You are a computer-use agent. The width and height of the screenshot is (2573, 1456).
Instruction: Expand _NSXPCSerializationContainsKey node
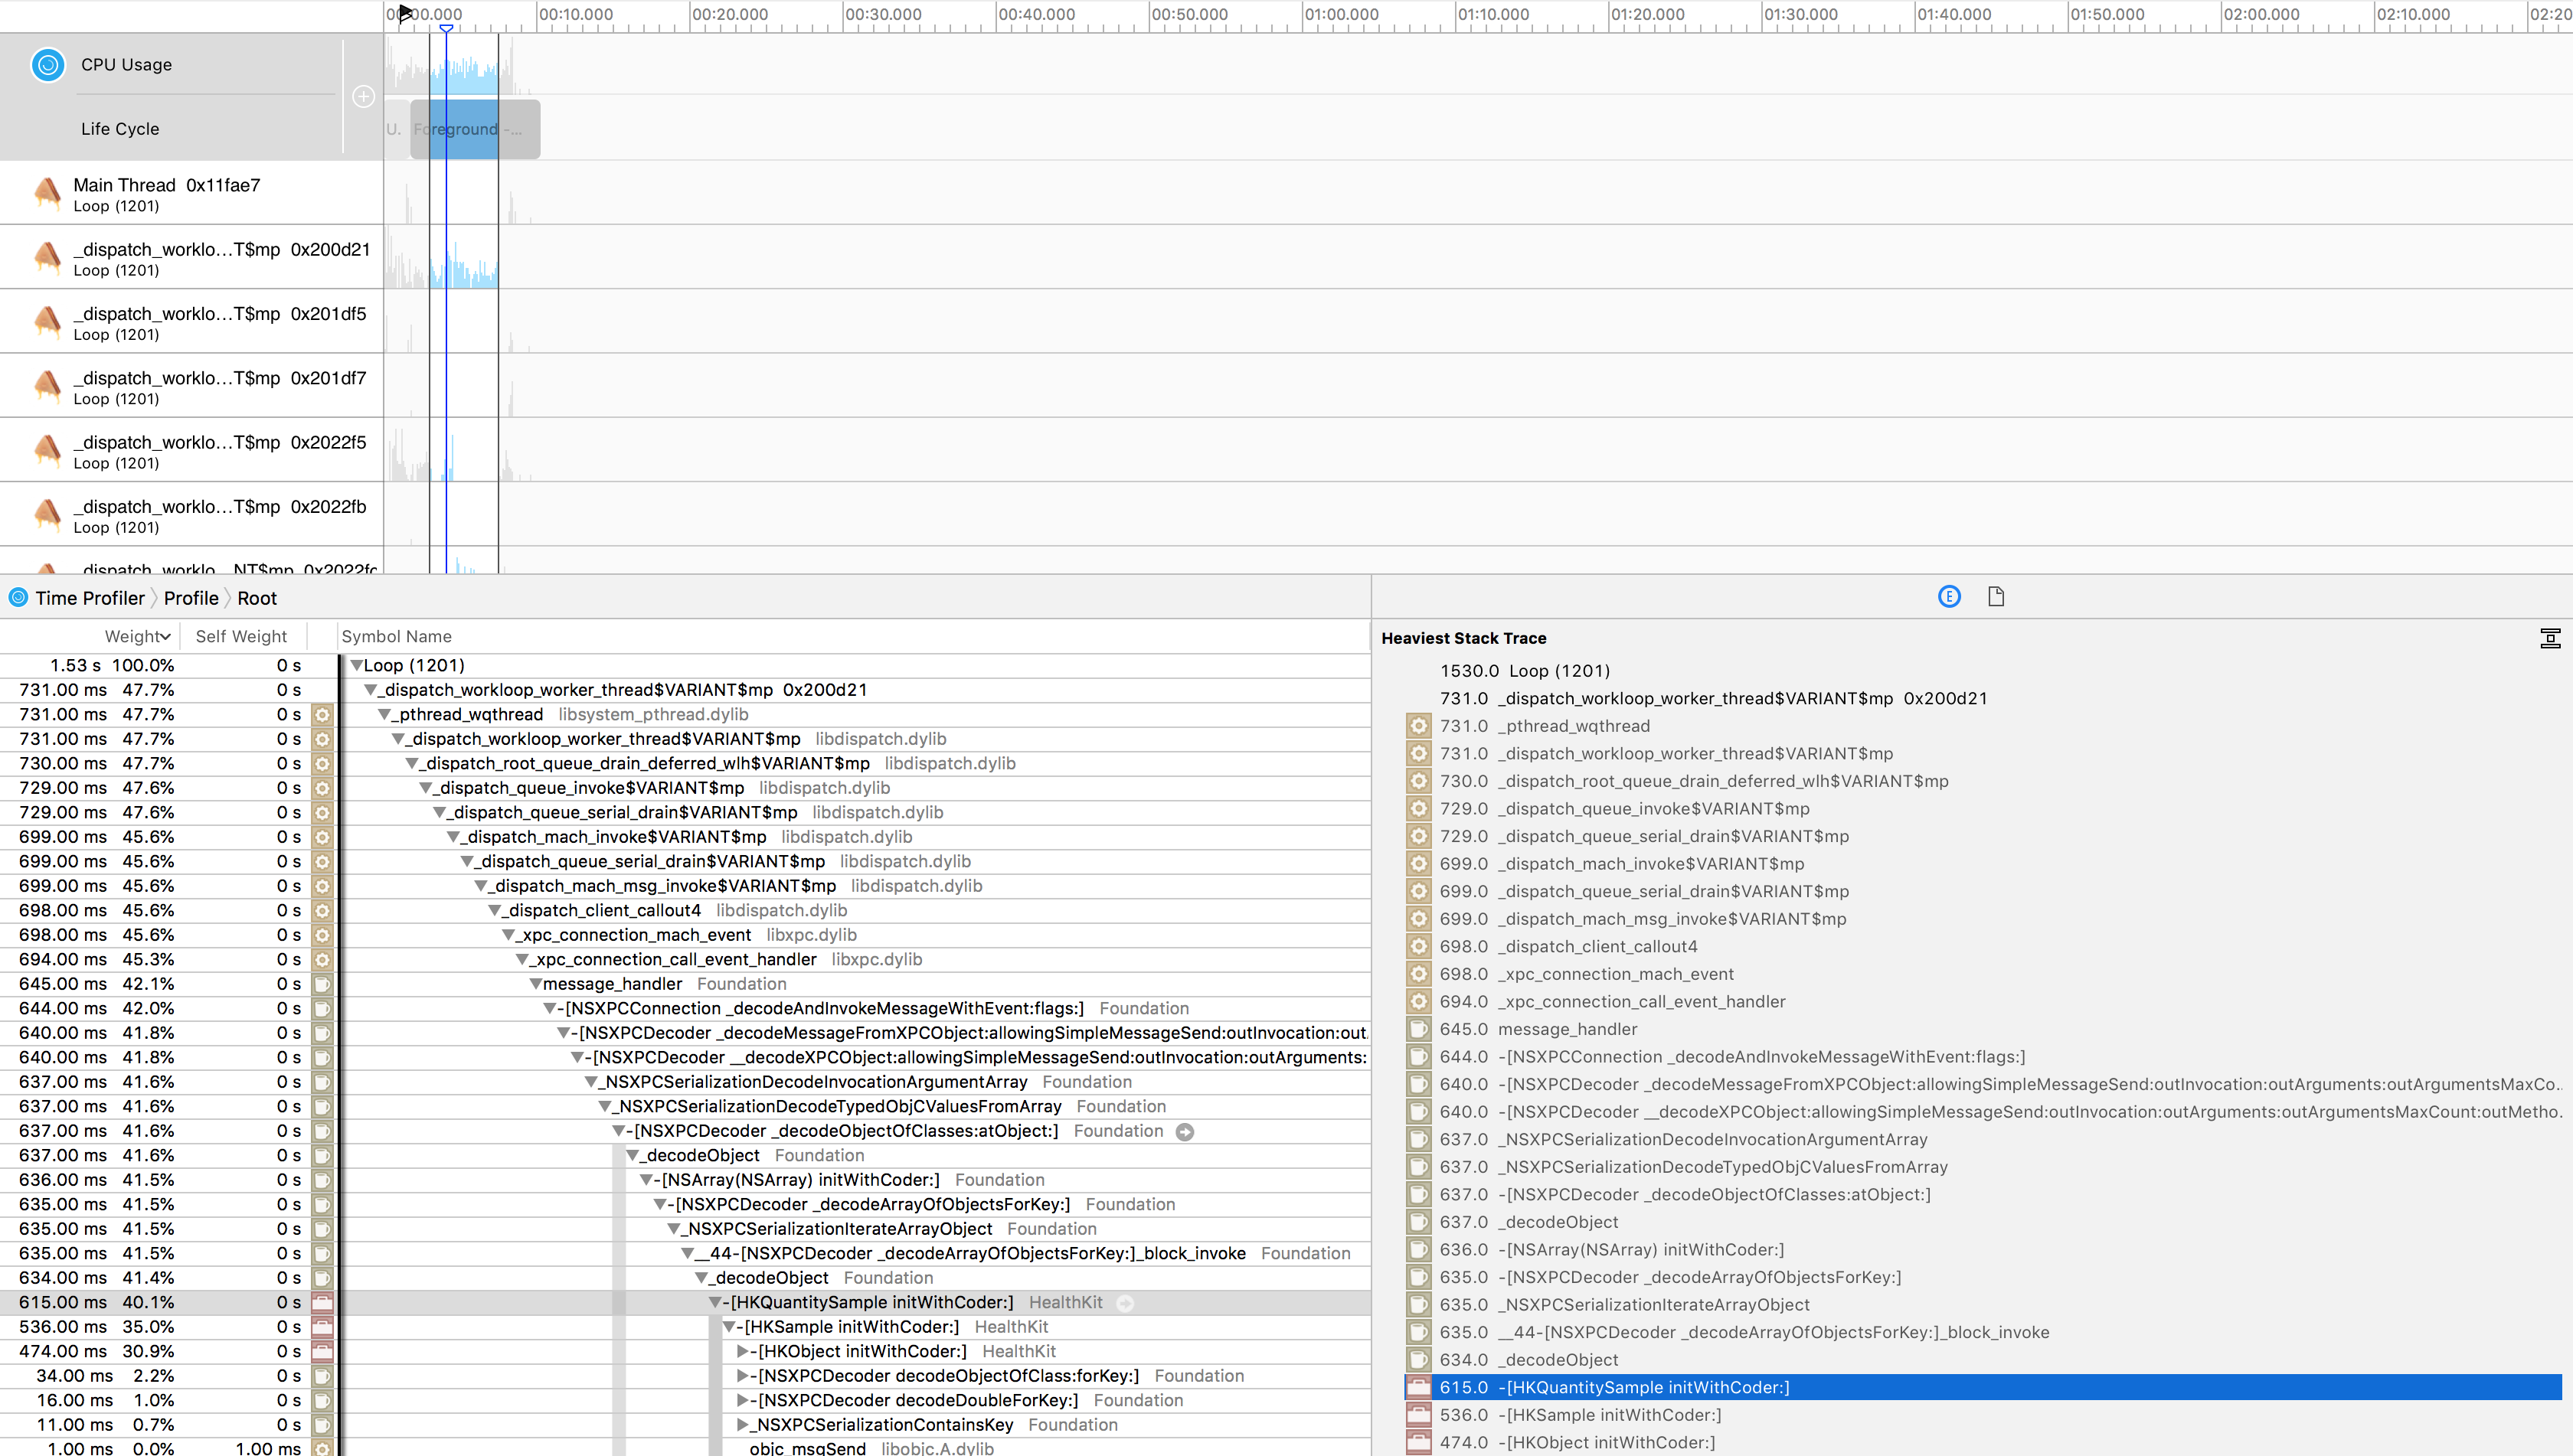coord(742,1425)
